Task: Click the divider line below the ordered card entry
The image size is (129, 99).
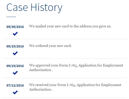Action: click(65, 58)
